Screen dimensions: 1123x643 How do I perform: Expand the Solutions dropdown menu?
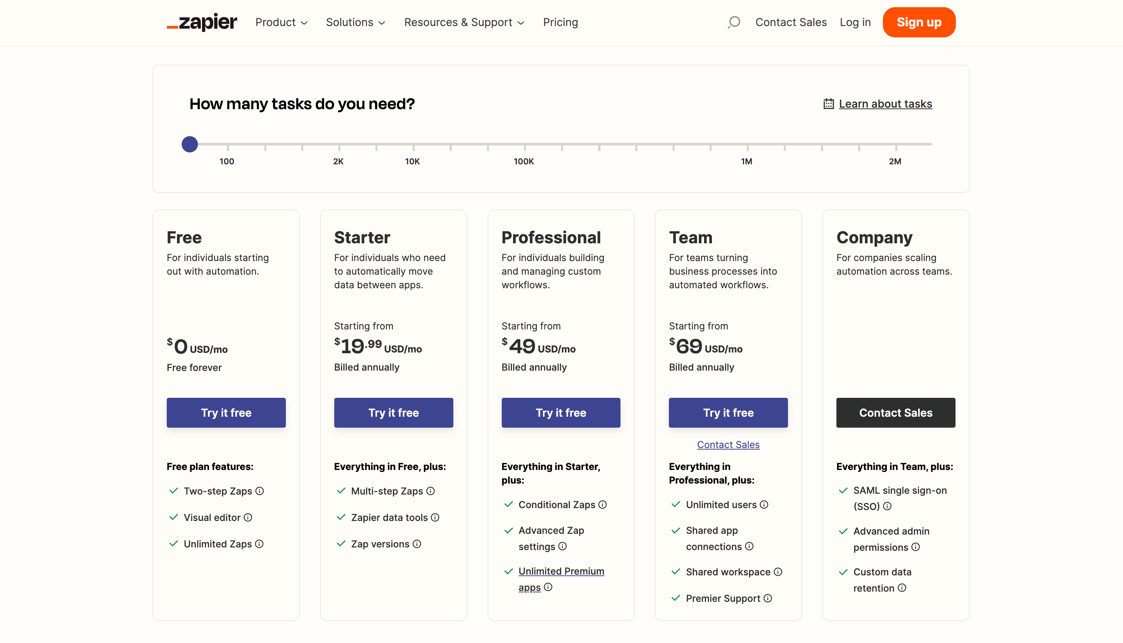tap(356, 22)
